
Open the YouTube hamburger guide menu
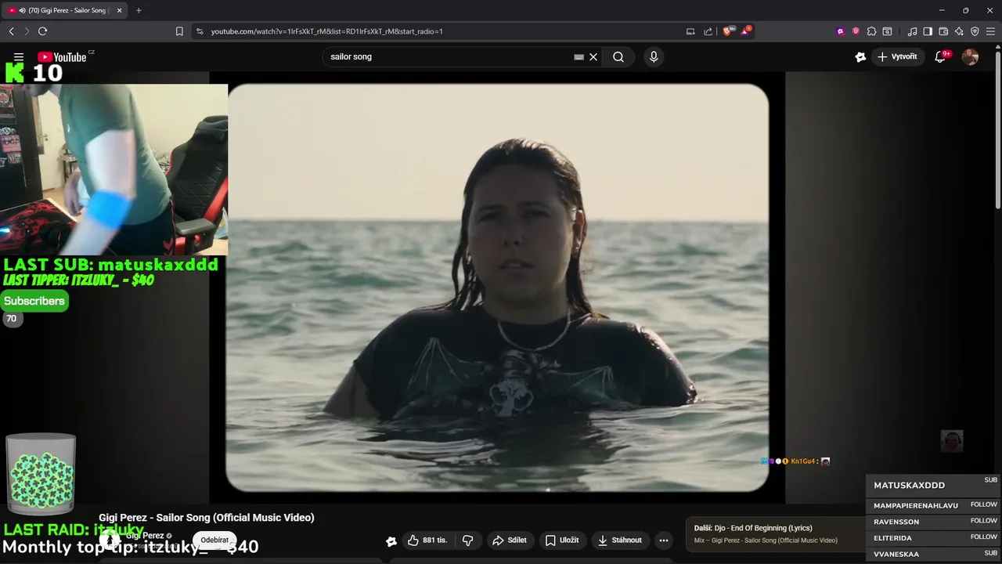(19, 57)
